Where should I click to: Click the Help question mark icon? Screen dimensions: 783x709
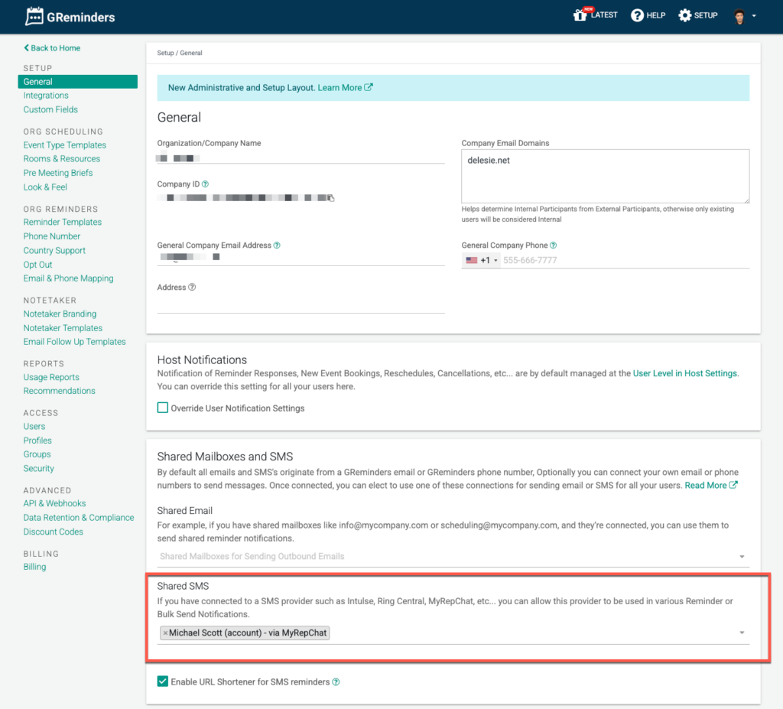[x=636, y=15]
